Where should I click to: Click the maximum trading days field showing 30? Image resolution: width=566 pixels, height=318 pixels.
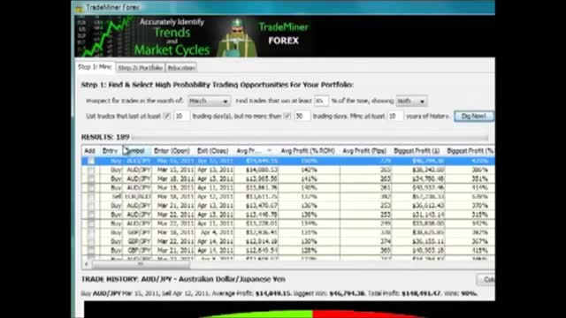[x=302, y=116]
